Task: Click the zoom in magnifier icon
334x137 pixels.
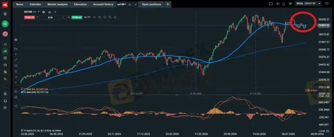Action: click(x=110, y=17)
